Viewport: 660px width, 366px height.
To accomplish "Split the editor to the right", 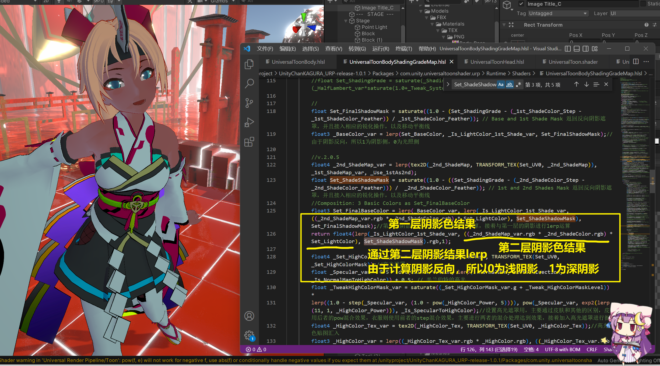I will tap(636, 62).
